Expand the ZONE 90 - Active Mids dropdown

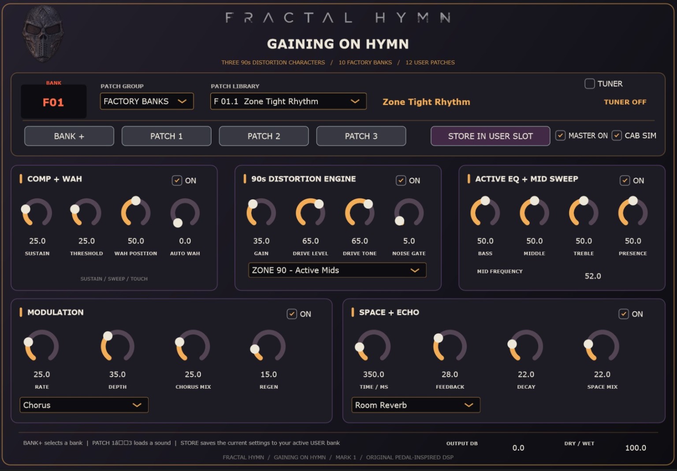tap(337, 270)
